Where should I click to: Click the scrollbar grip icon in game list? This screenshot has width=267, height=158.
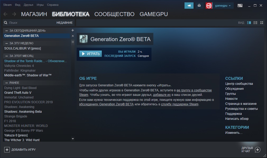coord(73,42)
